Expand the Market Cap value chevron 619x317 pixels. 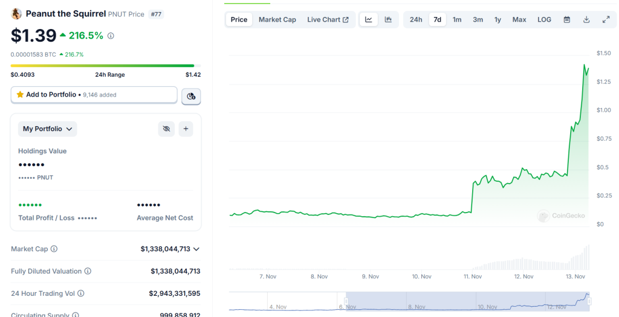[x=196, y=249]
